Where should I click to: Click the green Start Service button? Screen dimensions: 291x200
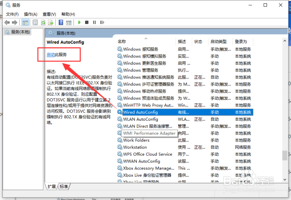(x=79, y=23)
